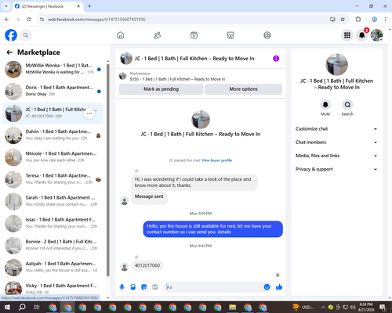Open Aaliyah conversation in chat list
The width and height of the screenshot is (392, 313).
[x=53, y=268]
